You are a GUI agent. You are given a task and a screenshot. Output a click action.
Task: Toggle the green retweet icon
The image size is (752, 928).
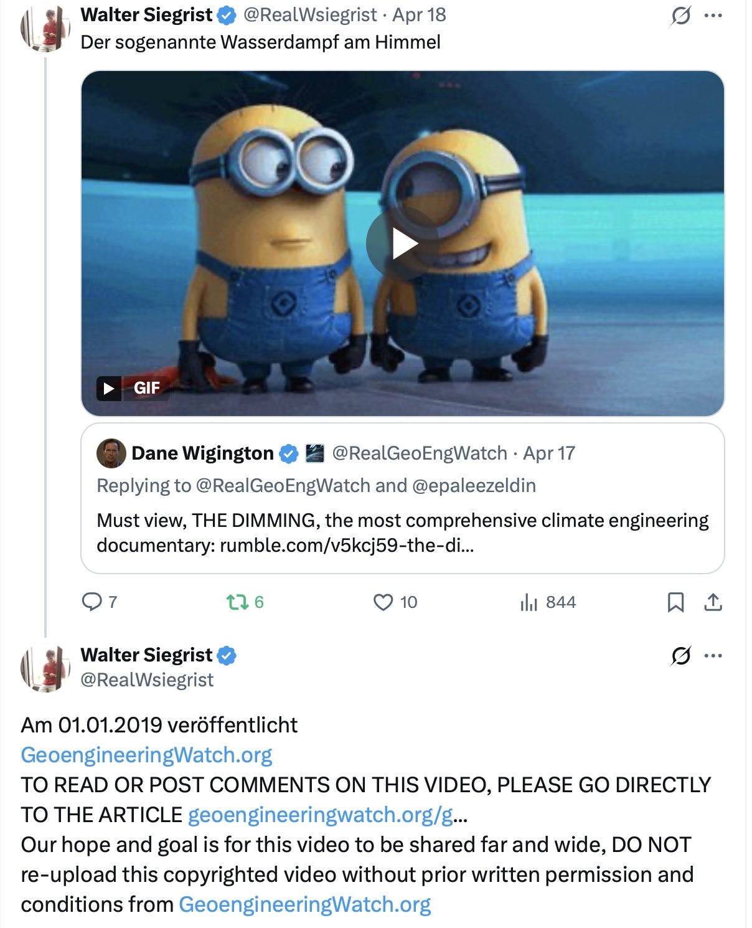[237, 602]
